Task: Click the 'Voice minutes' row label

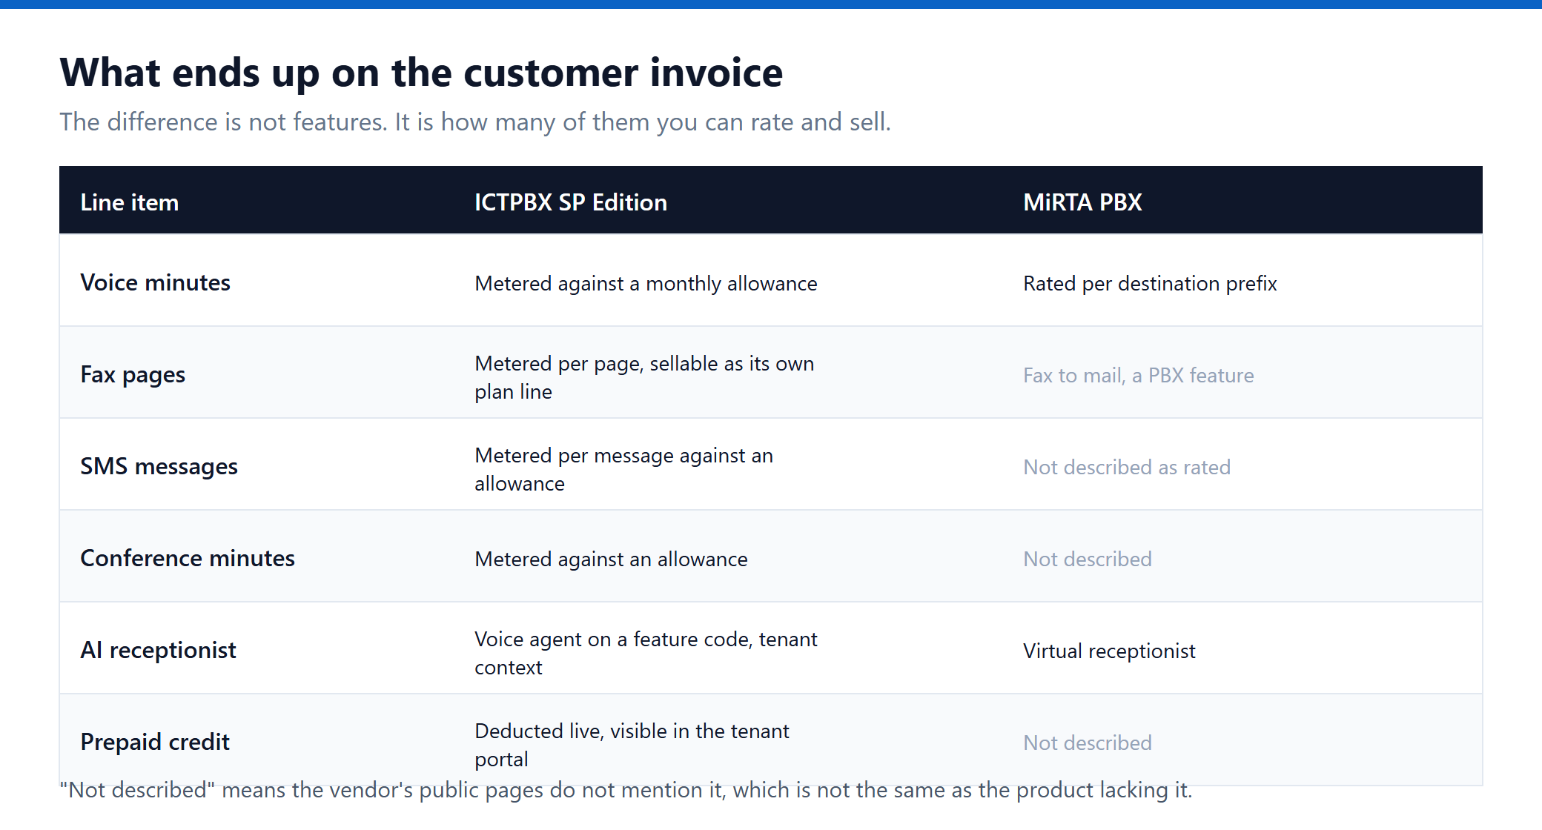Action: (x=155, y=282)
